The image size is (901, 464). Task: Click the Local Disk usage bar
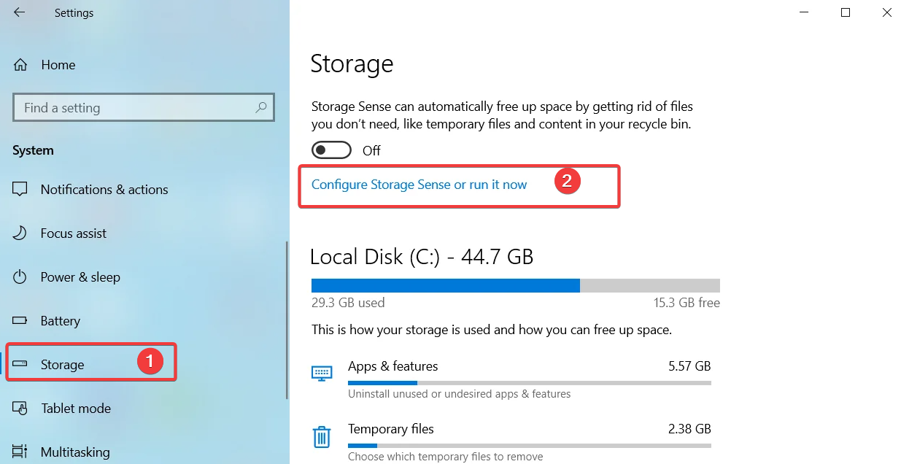click(515, 285)
